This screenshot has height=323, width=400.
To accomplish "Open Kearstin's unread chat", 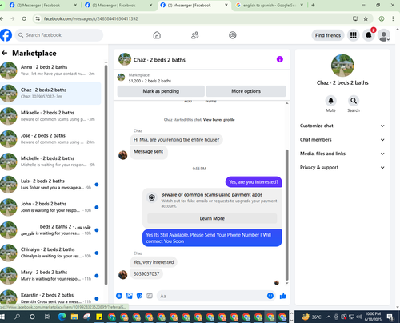I will (x=50, y=297).
